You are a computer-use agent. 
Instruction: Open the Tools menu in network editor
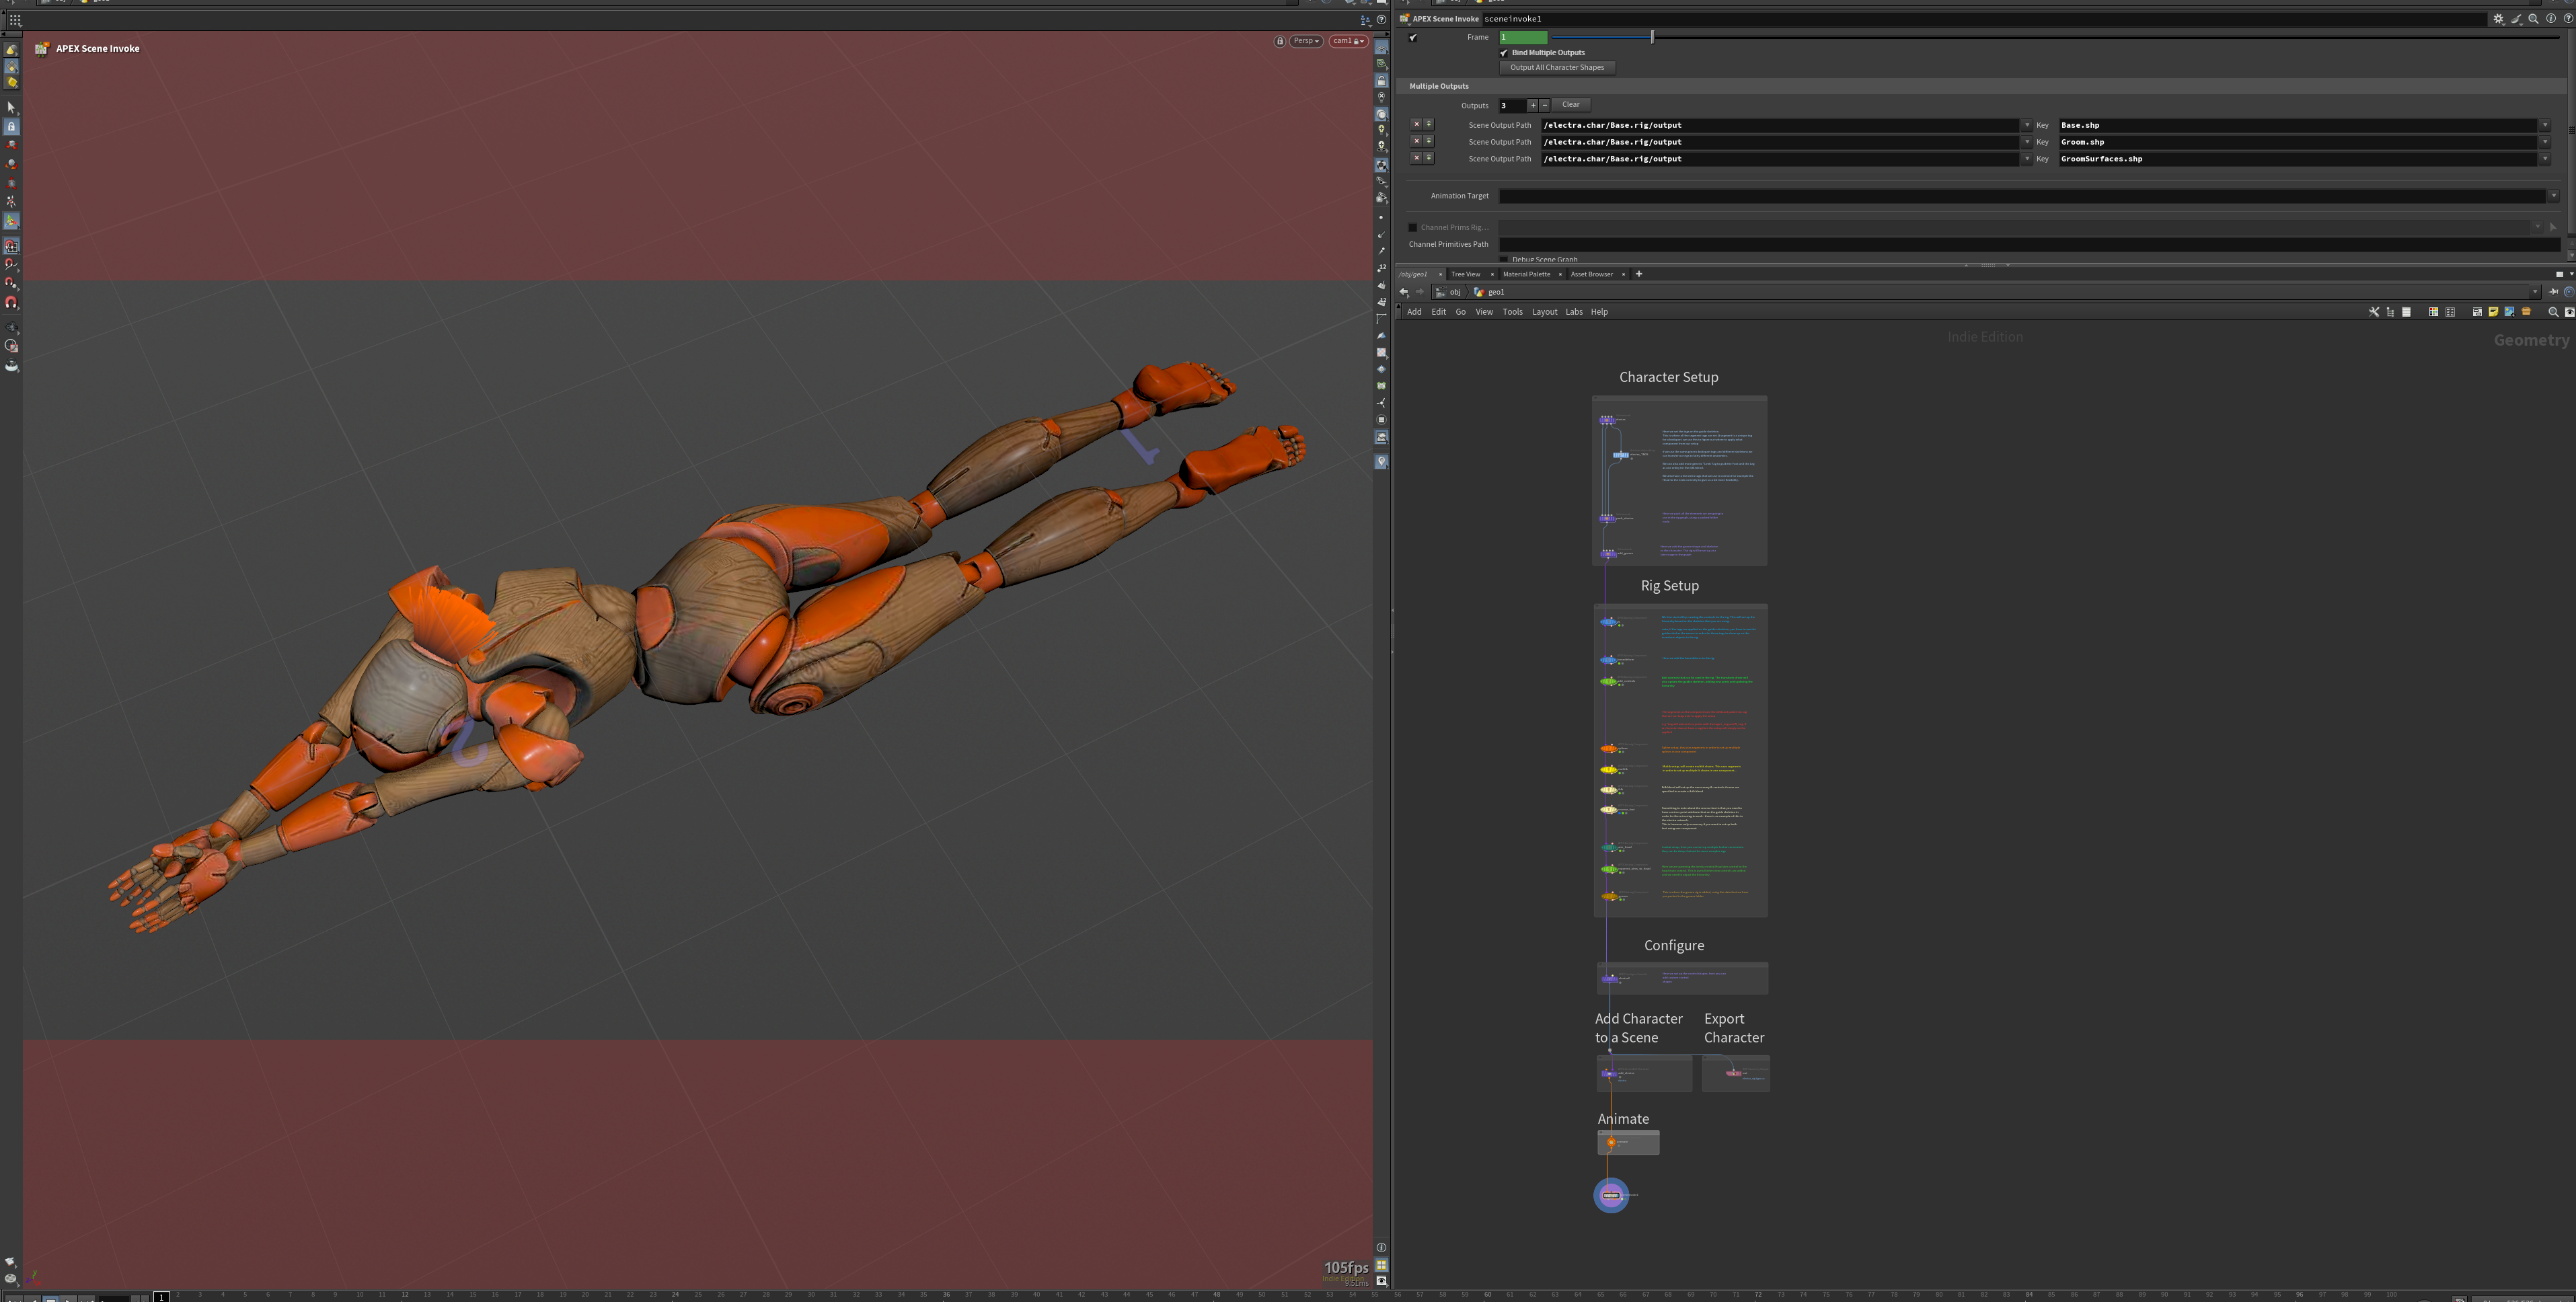coord(1512,312)
